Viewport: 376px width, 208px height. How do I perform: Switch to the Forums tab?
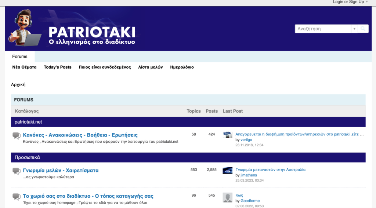[20, 56]
